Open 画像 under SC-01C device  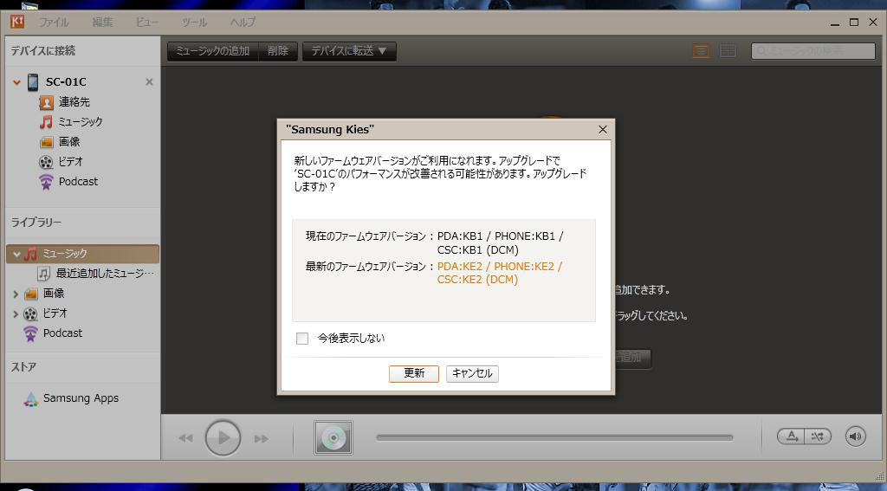pos(69,141)
